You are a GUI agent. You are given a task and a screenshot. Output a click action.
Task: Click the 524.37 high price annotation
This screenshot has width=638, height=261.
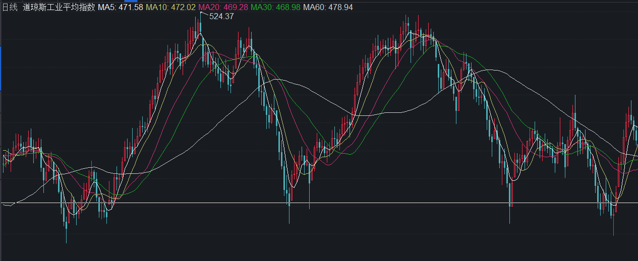pos(221,16)
